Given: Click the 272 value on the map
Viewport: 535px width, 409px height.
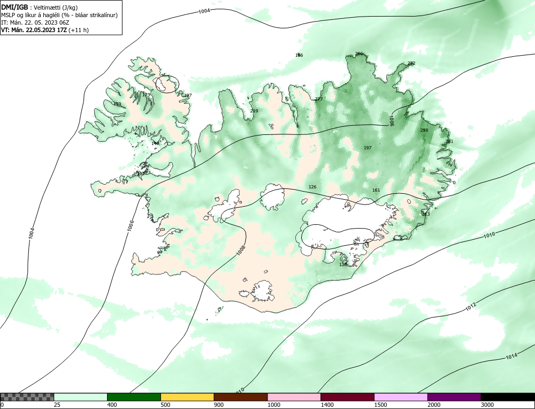Looking at the screenshot, I should 411,63.
